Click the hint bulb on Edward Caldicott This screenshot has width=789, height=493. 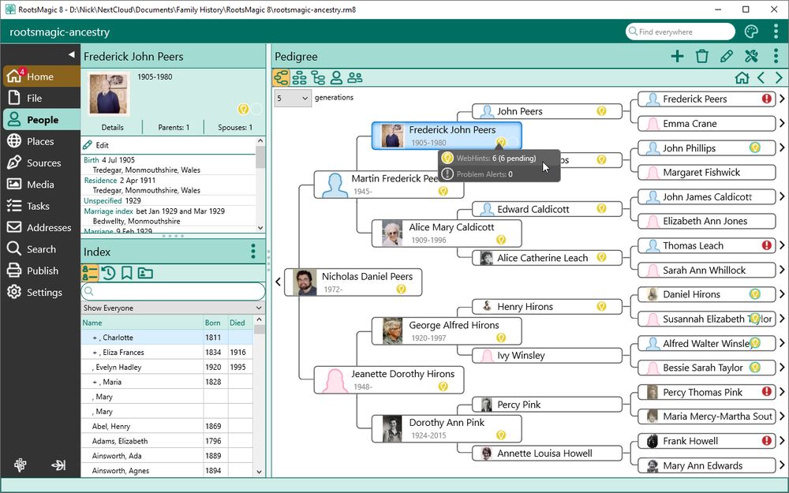click(601, 208)
